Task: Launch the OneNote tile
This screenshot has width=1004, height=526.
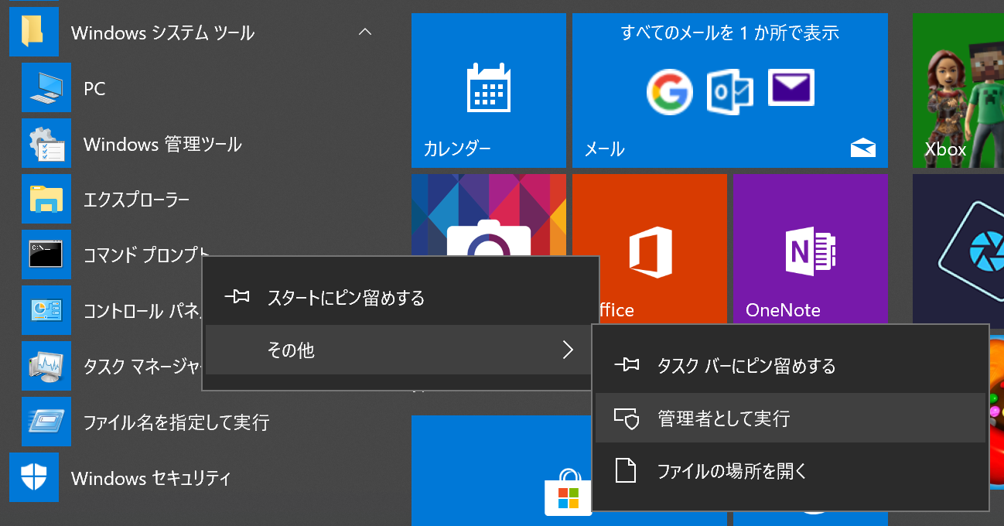Action: 810,249
